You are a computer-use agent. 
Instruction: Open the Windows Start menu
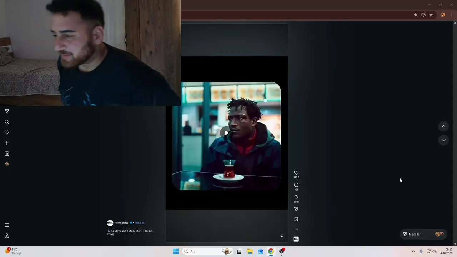click(x=176, y=251)
